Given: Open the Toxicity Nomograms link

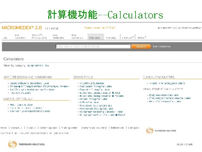Looking at the screenshot, I should (20, 93).
